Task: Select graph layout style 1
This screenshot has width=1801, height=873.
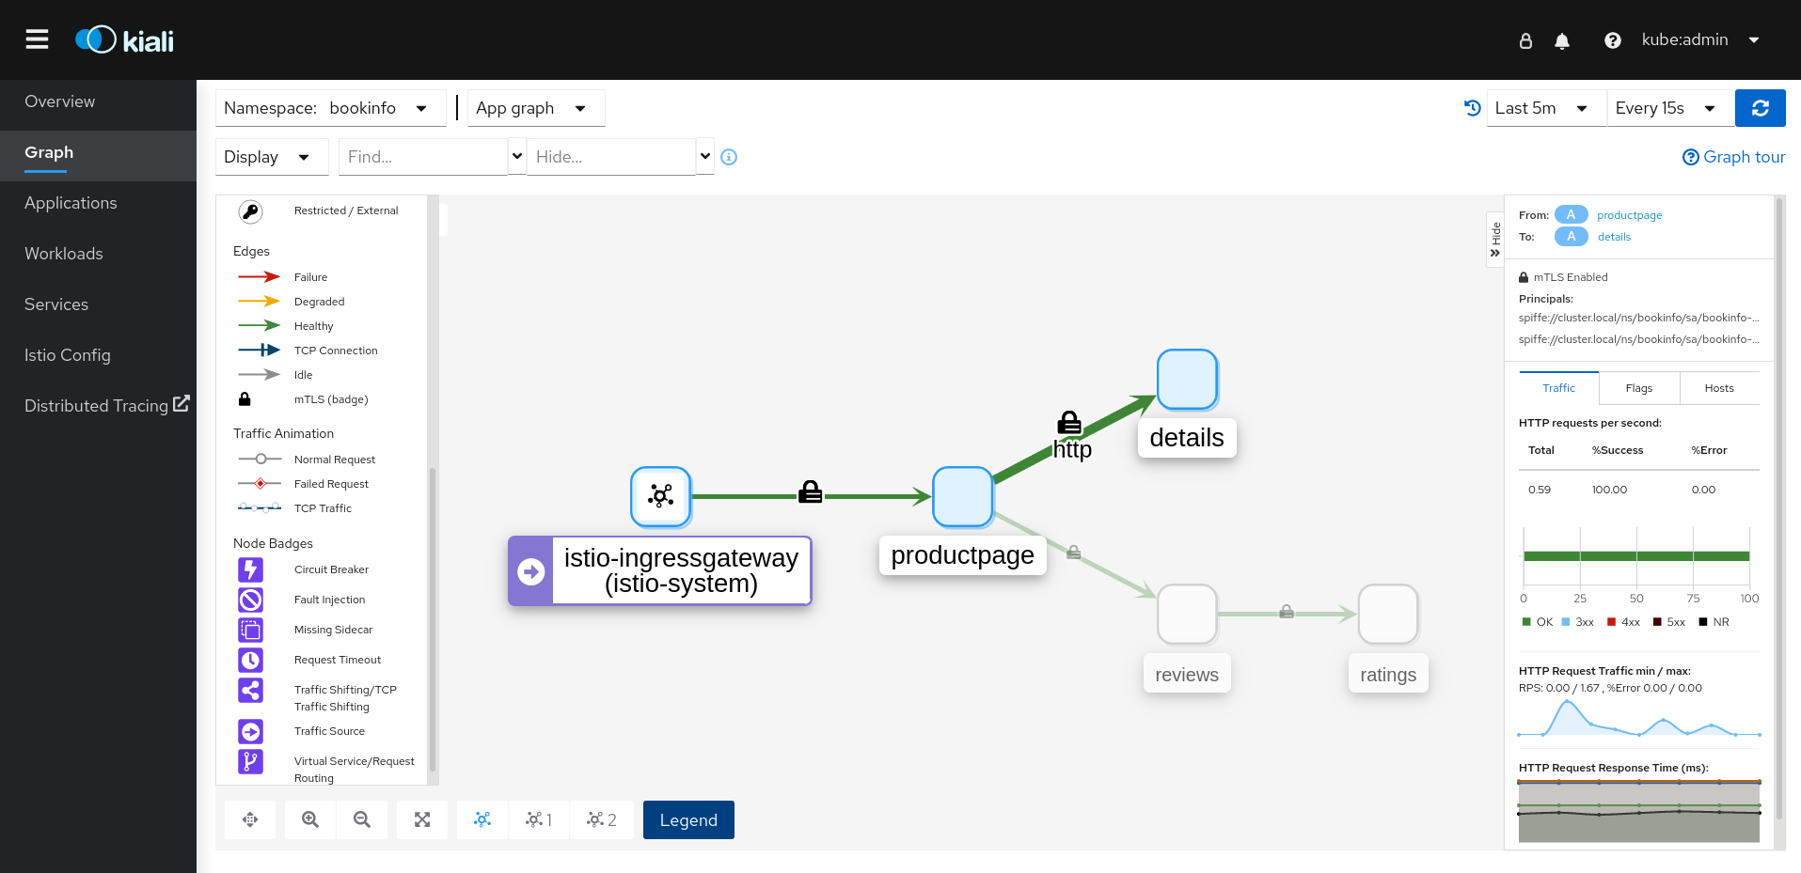Action: click(x=539, y=819)
